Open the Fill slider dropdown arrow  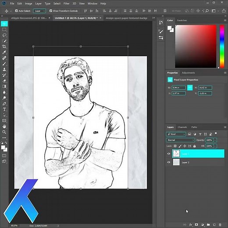pyautogui.click(x=215, y=146)
